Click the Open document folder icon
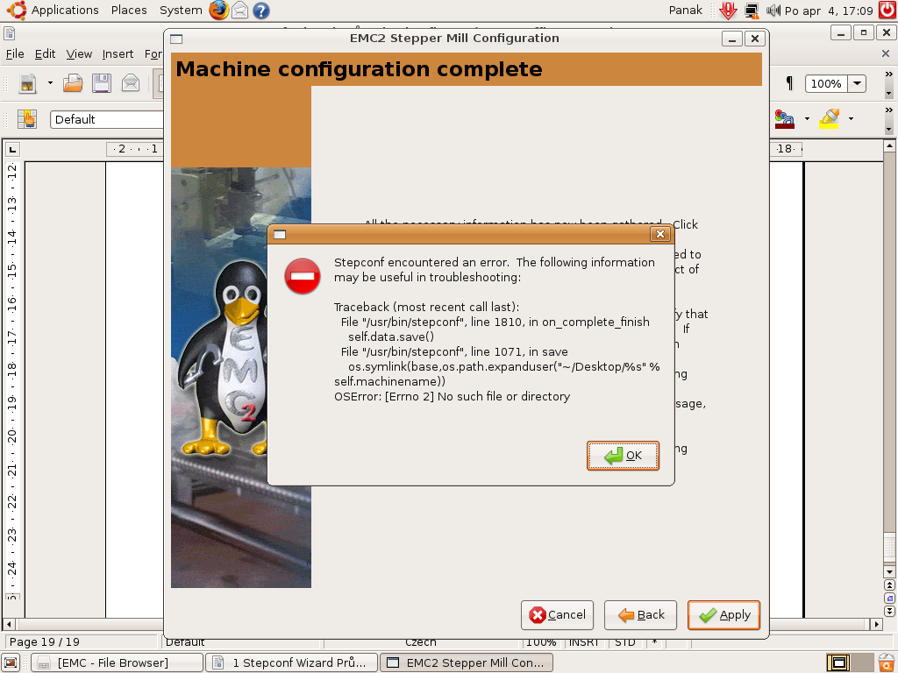 point(73,84)
